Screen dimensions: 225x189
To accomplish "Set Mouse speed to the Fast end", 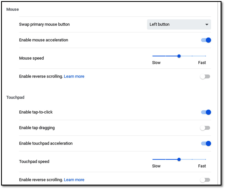I will (x=206, y=56).
